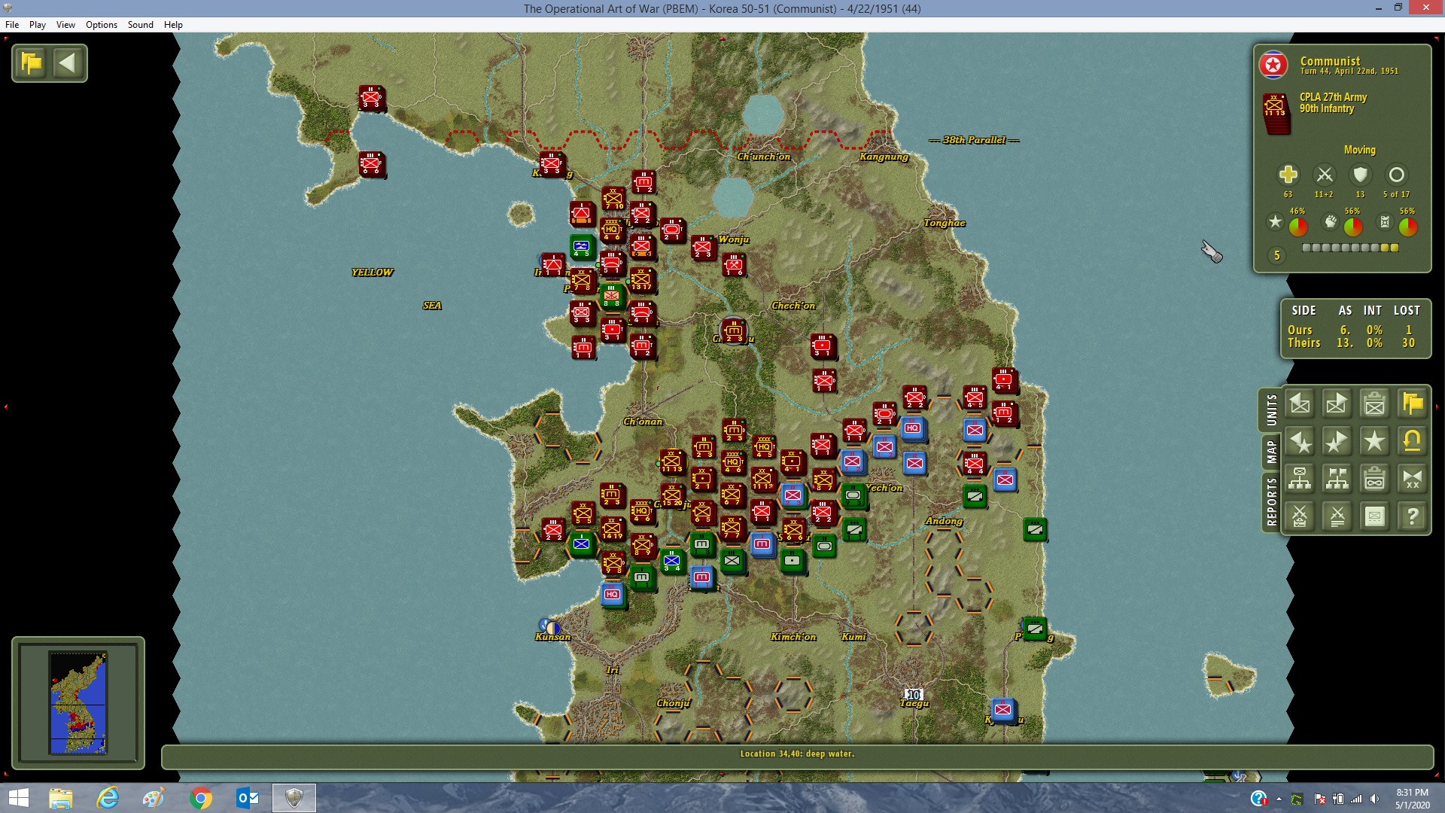Click the yellow cross health icon in unit panel
Viewport: 1445px width, 813px height.
tap(1288, 175)
